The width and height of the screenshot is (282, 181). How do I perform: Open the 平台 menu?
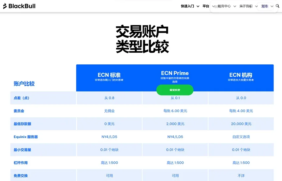pos(206,6)
